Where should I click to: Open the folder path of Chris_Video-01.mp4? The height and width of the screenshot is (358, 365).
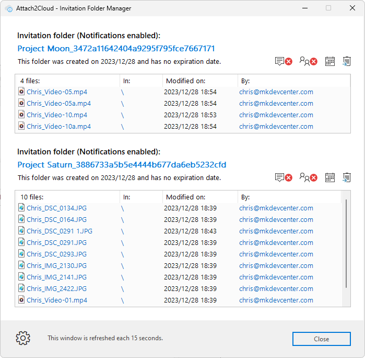(122, 300)
